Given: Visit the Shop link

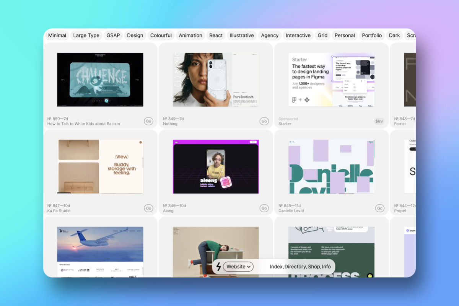Looking at the screenshot, I should click(x=314, y=267).
